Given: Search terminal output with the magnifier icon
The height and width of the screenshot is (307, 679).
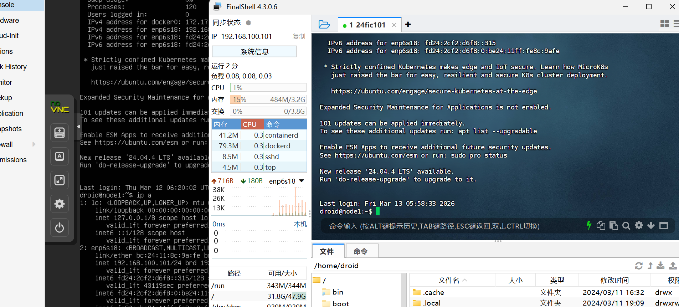Looking at the screenshot, I should tap(626, 225).
